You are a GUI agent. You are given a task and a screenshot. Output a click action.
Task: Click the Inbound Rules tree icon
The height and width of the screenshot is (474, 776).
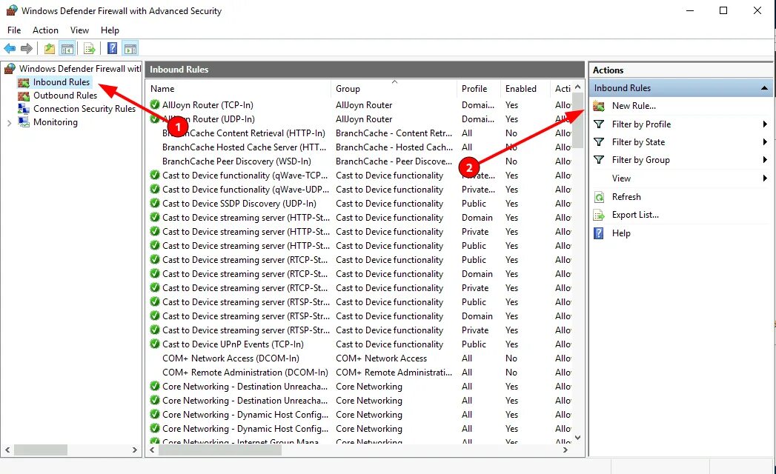point(23,82)
